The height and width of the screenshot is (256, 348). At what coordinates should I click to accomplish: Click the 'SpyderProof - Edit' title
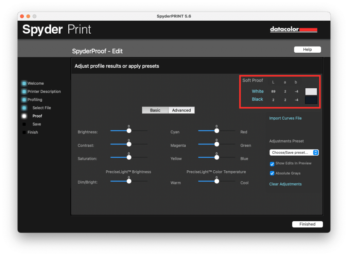pos(97,51)
